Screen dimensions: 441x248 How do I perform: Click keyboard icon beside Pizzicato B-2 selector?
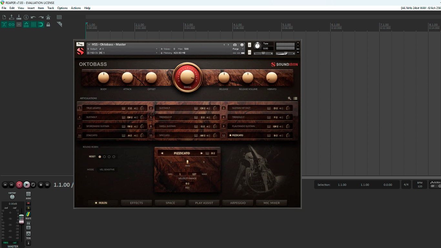pos(207,153)
